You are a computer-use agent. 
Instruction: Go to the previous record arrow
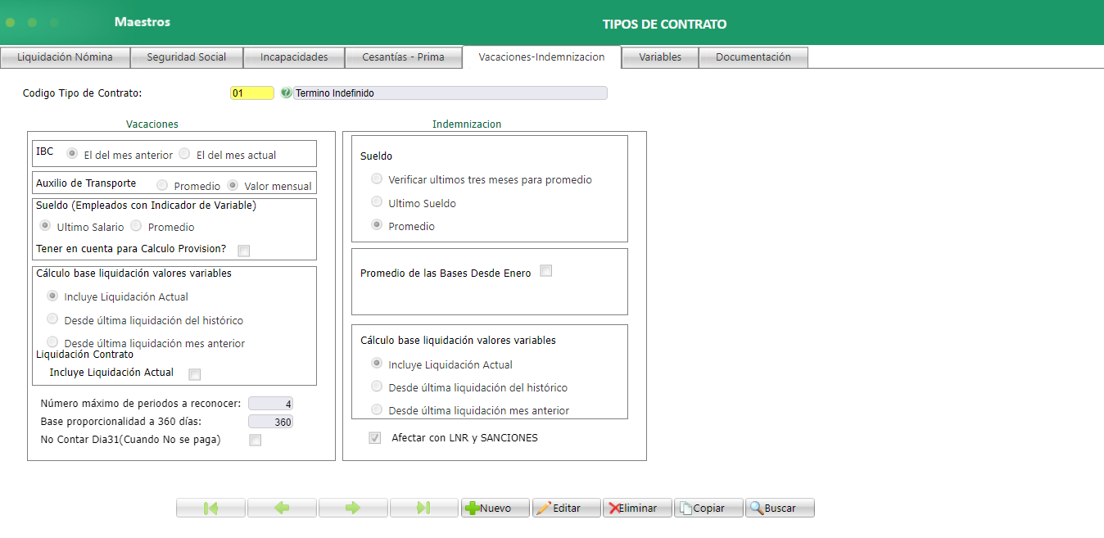coord(282,509)
